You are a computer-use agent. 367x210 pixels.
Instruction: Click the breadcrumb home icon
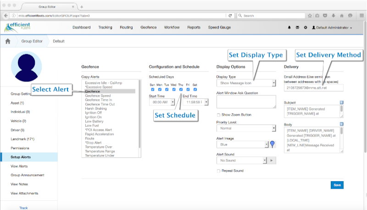click(x=8, y=41)
